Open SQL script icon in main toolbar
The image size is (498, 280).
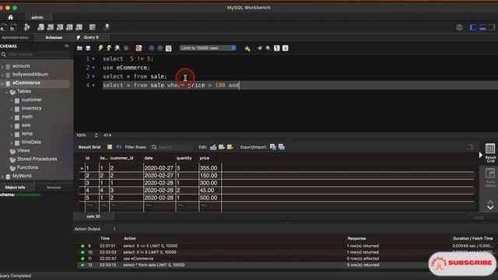13,27
